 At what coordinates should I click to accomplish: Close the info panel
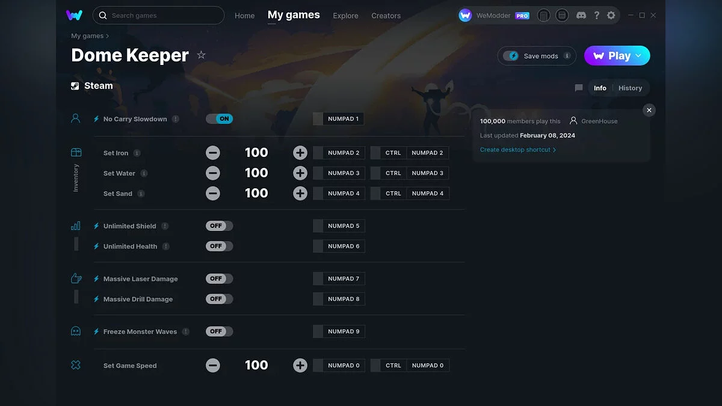(649, 110)
